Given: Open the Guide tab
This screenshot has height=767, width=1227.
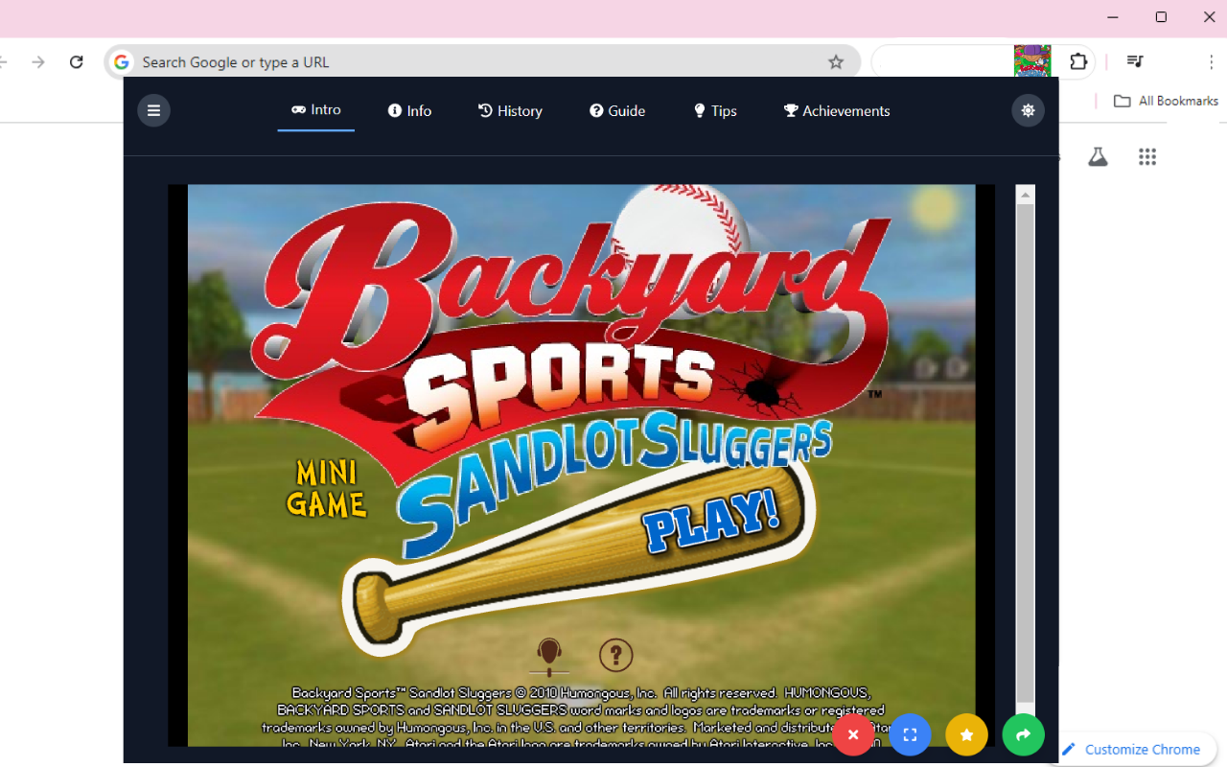Looking at the screenshot, I should pos(617,111).
